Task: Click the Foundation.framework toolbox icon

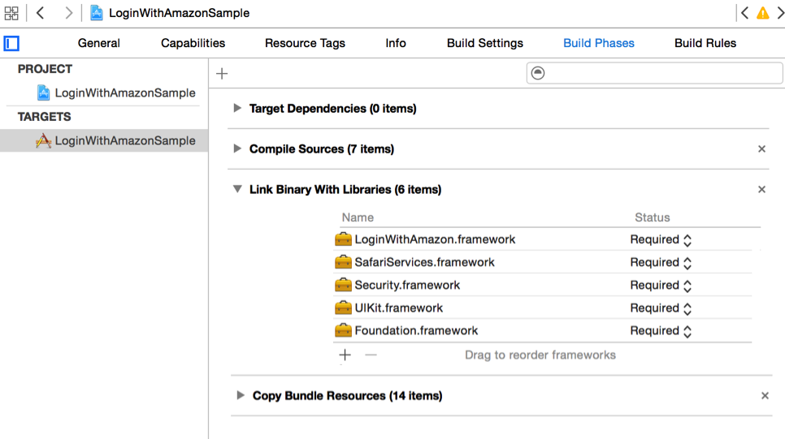Action: 343,330
